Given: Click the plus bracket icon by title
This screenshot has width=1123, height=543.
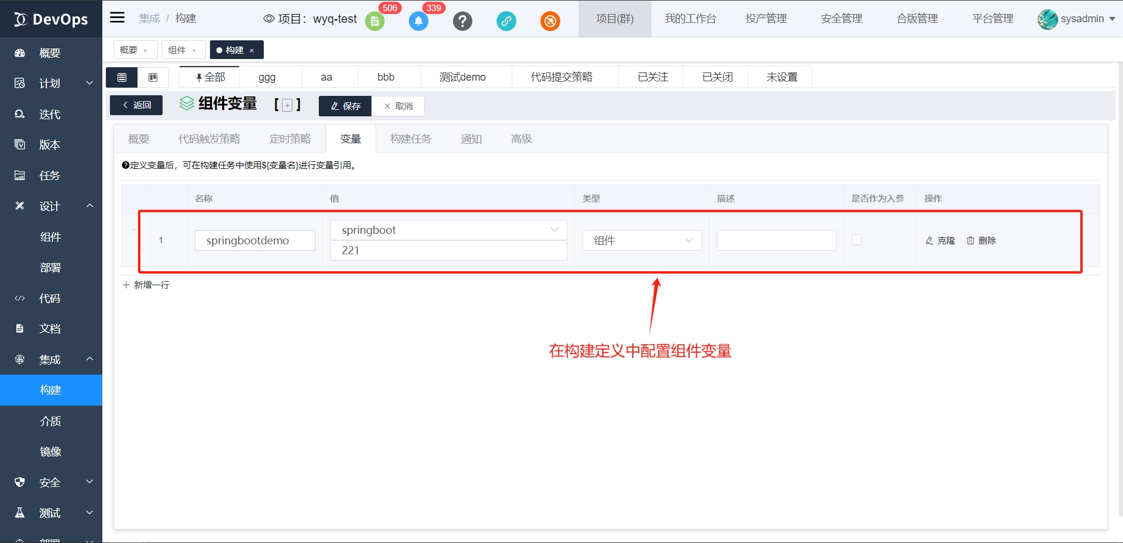Looking at the screenshot, I should click(x=287, y=105).
